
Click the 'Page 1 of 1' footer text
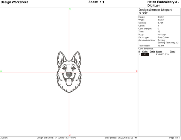(x=174, y=138)
